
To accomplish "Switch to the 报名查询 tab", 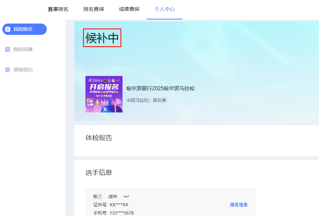I will pyautogui.click(x=93, y=9).
